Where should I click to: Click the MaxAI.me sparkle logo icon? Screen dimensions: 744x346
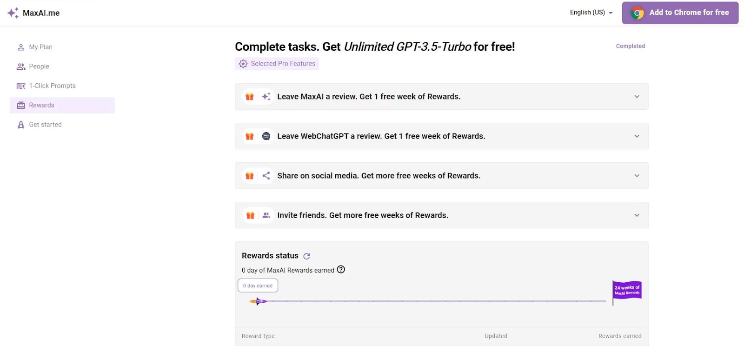pyautogui.click(x=13, y=13)
